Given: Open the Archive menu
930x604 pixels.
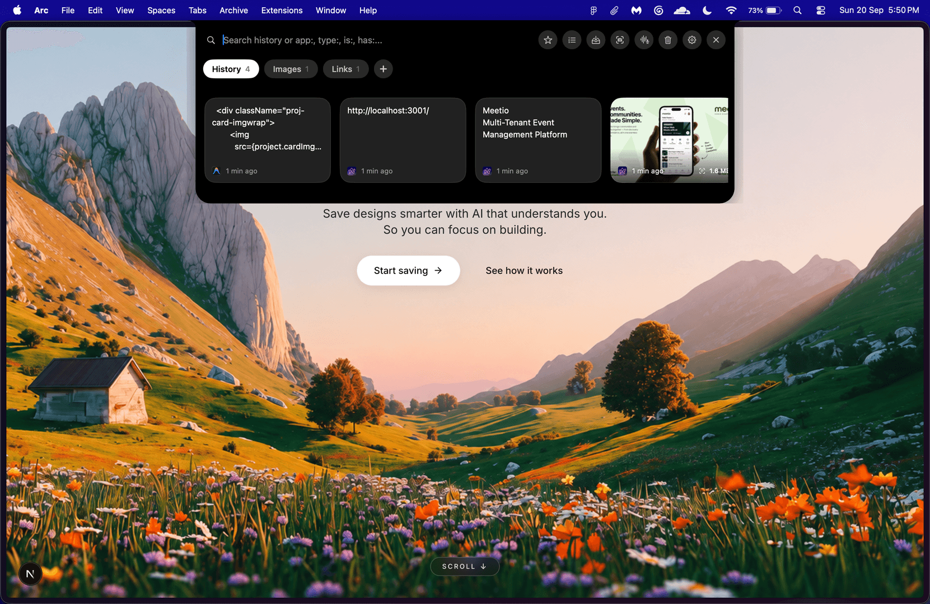Looking at the screenshot, I should pos(233,10).
